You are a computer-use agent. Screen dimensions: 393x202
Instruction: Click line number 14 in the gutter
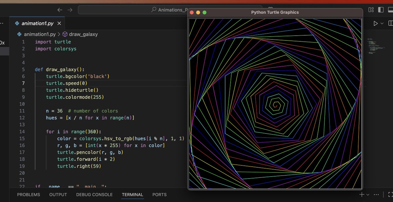click(x=22, y=131)
